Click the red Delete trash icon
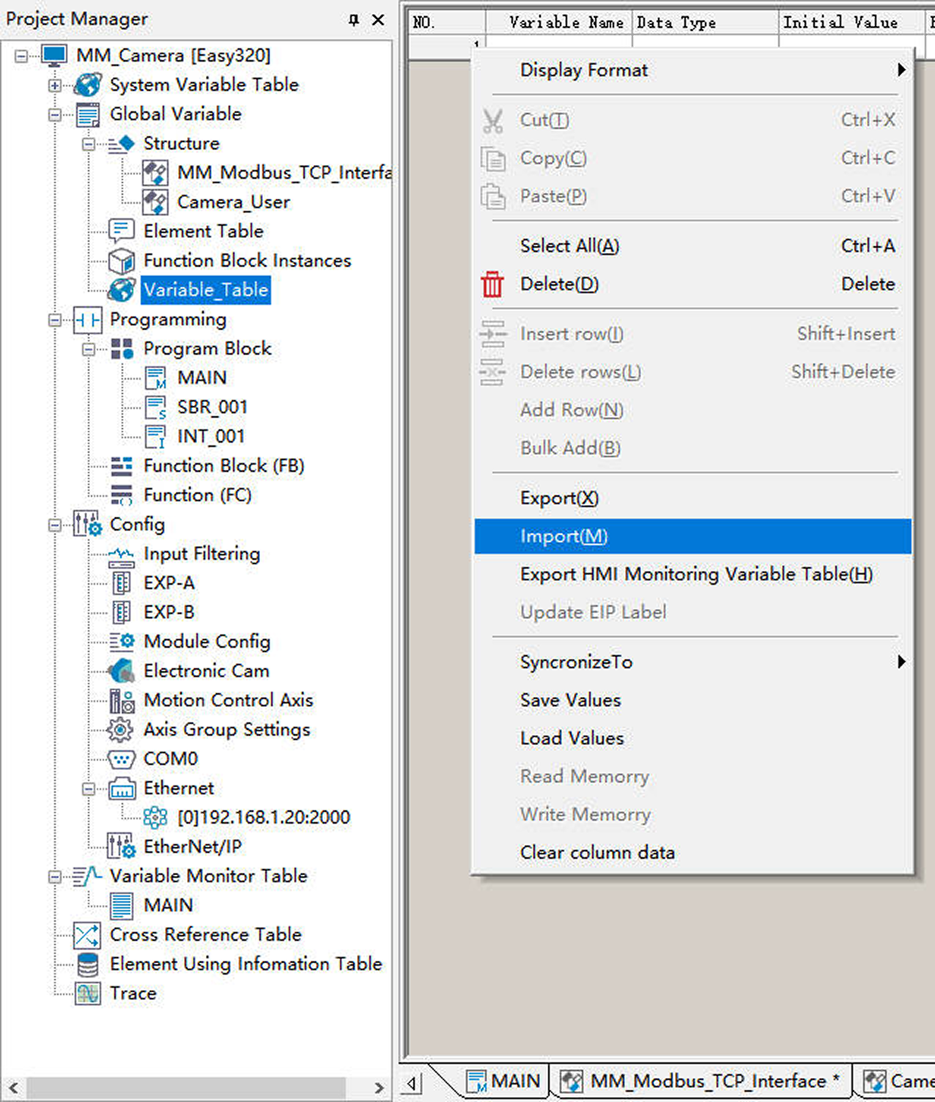The width and height of the screenshot is (935, 1102). point(492,284)
